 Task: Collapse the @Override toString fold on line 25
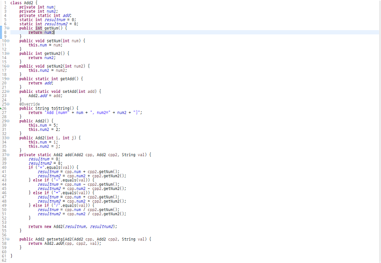8,104
